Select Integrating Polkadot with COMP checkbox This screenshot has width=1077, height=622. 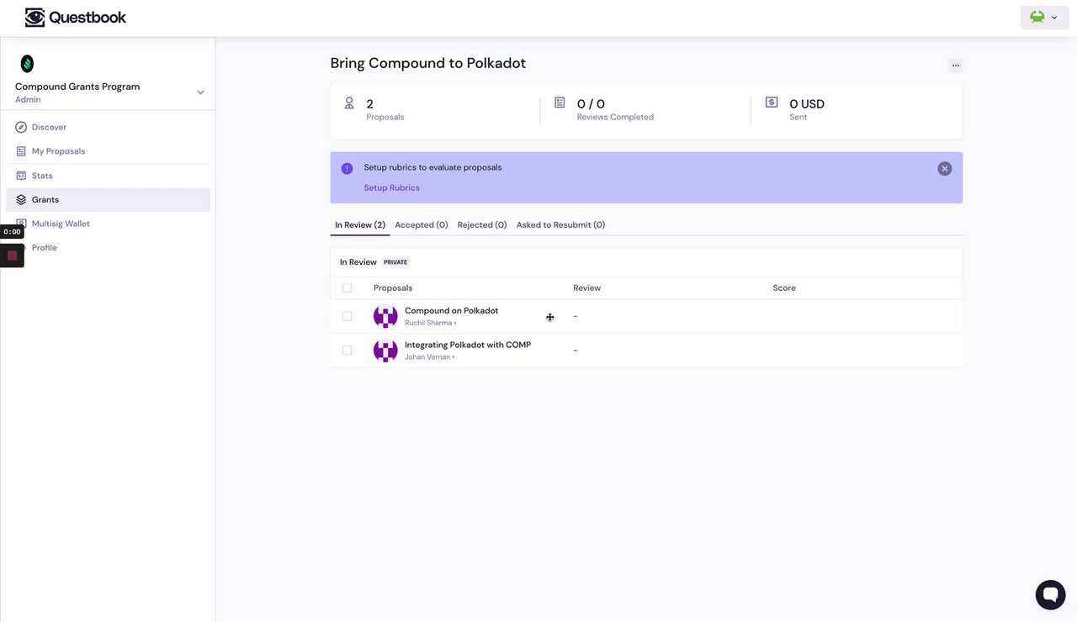coord(347,351)
